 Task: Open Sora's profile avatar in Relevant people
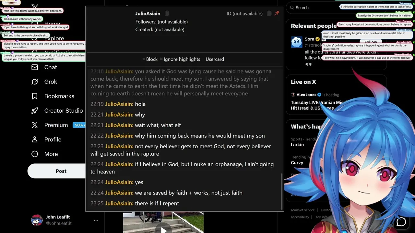297,42
